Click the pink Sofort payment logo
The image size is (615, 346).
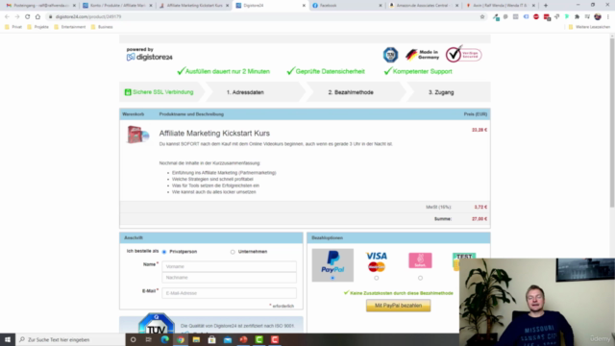pyautogui.click(x=420, y=260)
